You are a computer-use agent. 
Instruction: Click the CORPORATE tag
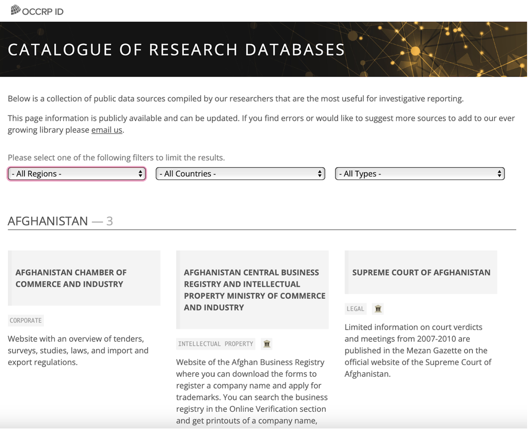(26, 321)
